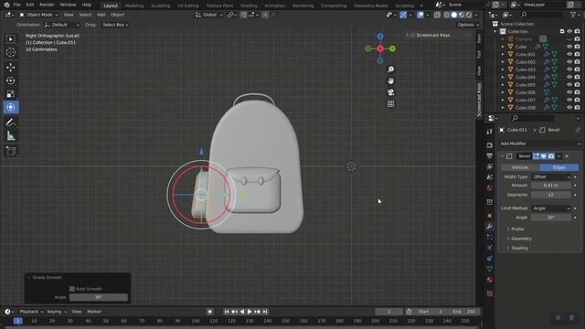
Task: Select the Cursor tool
Action: [10, 52]
